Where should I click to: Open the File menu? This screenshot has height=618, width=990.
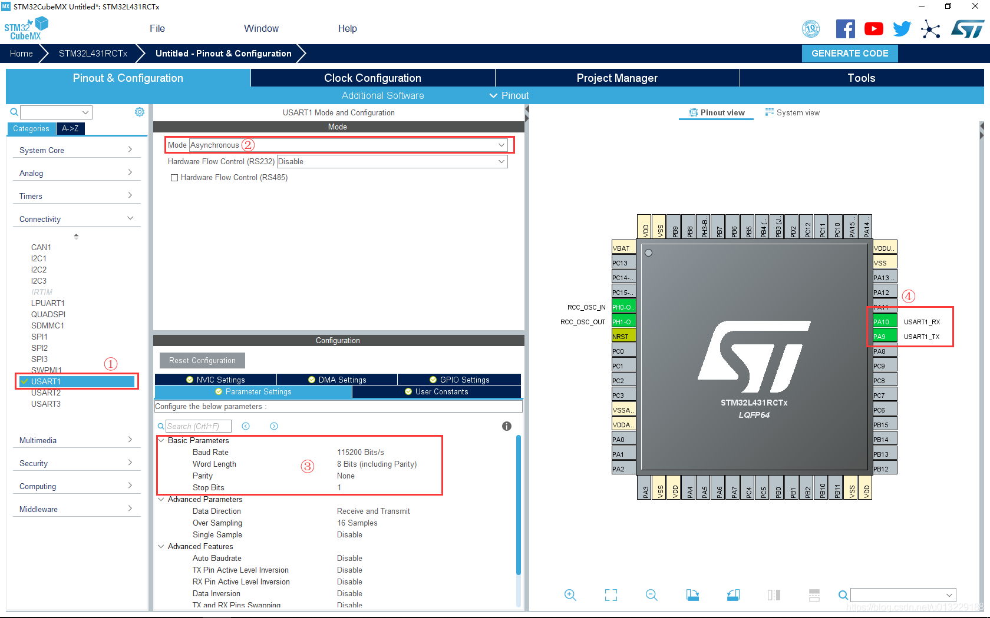[x=157, y=28]
